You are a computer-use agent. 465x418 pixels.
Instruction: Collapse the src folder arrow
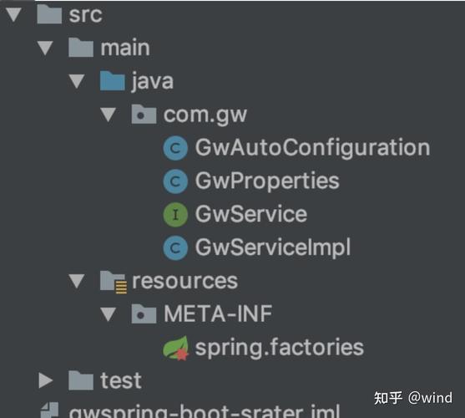(x=13, y=14)
